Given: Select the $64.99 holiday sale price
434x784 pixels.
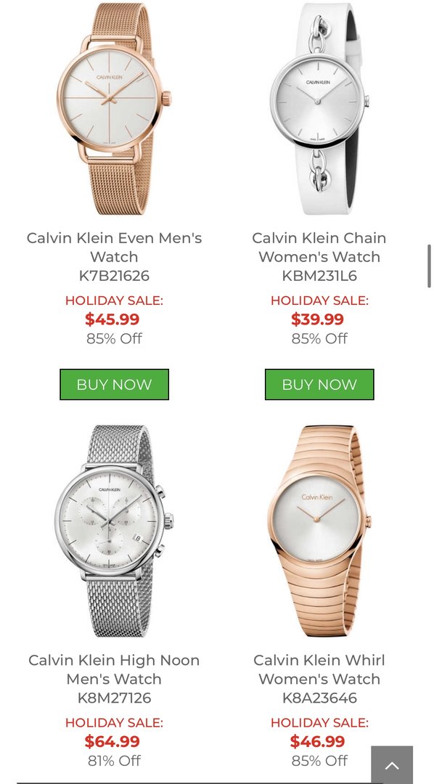Looking at the screenshot, I should 112,741.
